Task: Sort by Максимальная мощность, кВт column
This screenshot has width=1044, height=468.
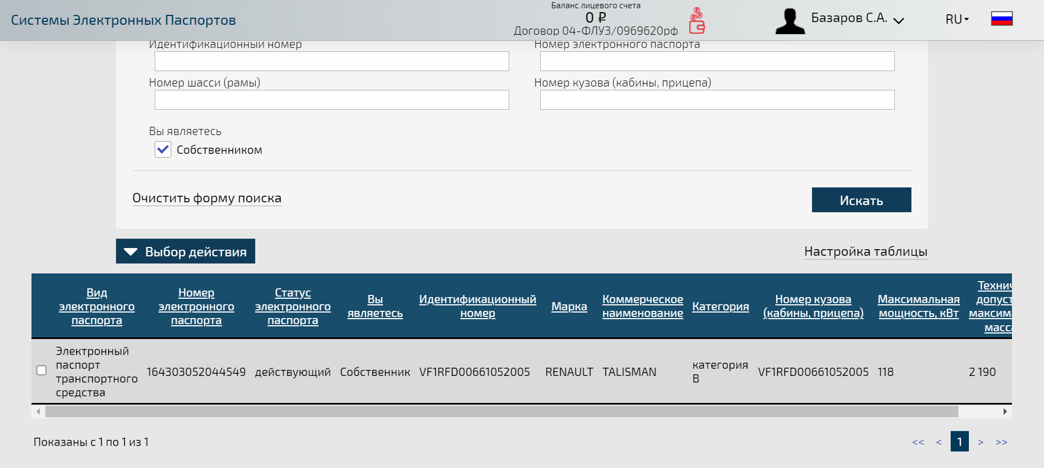Action: click(x=919, y=306)
